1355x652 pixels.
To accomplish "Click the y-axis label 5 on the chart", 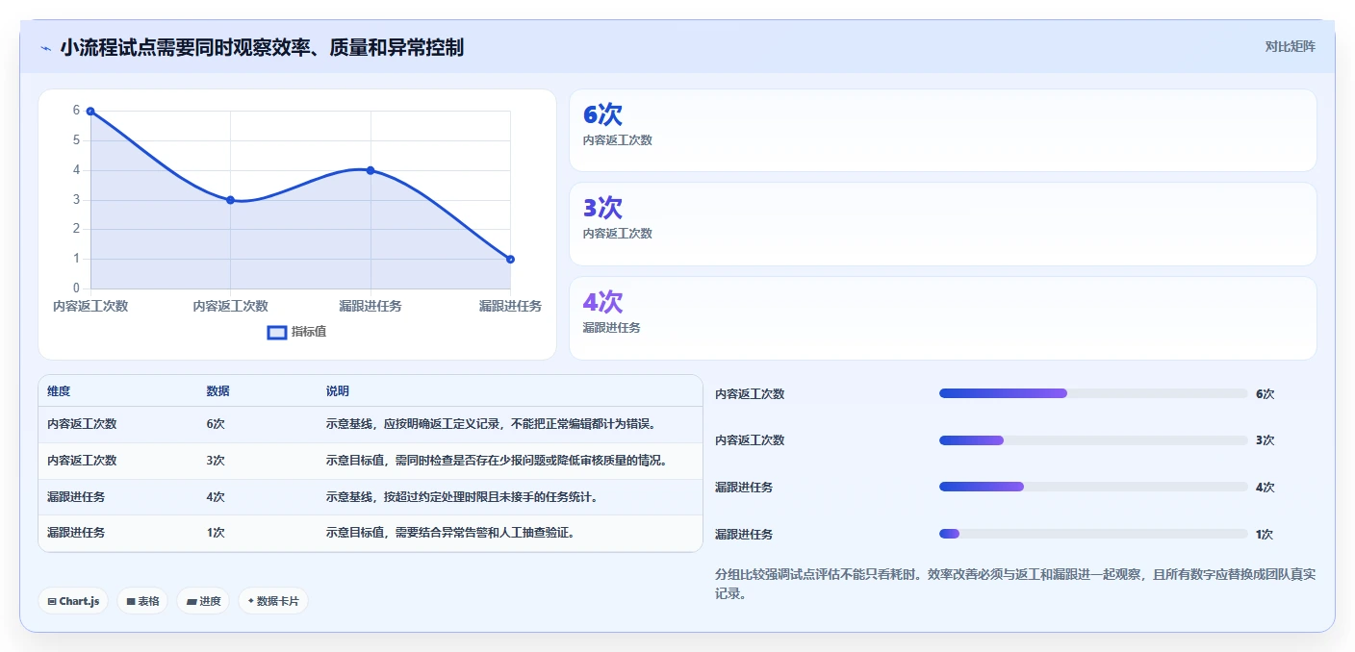I will click(x=76, y=140).
